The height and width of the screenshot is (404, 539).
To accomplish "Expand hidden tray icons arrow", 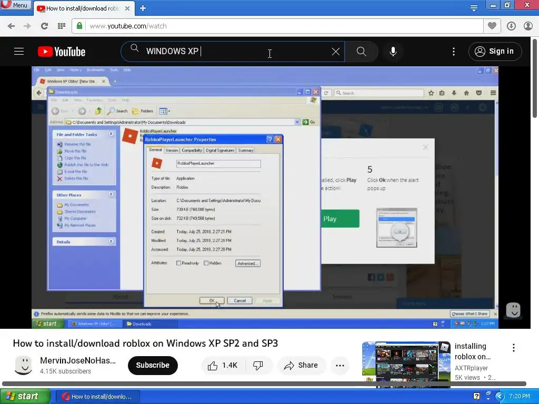I will pos(500,397).
